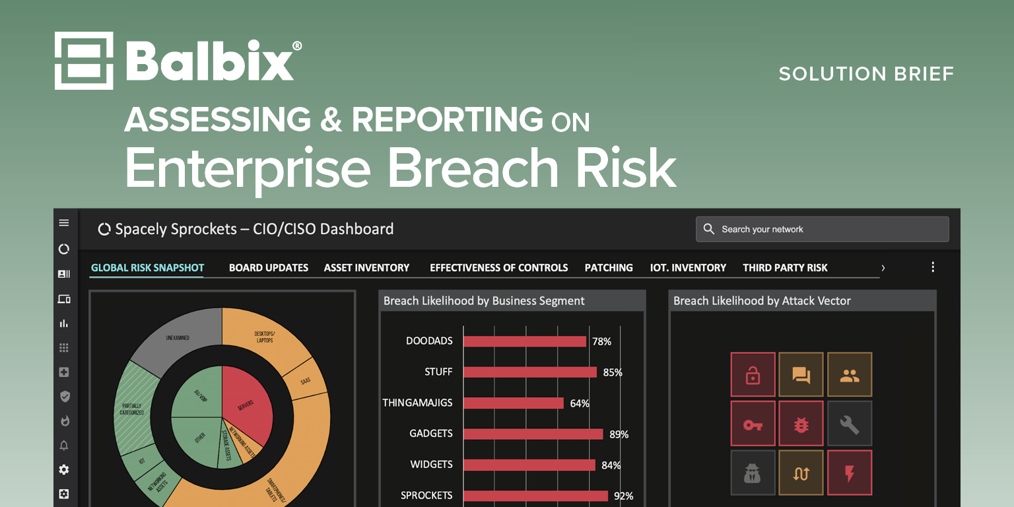This screenshot has height=507, width=1014.
Task: Click the Search your network field
Action: pyautogui.click(x=822, y=229)
